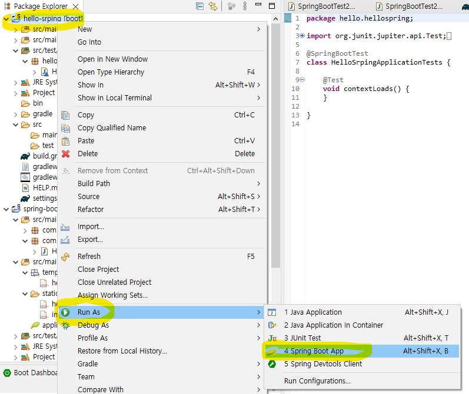The width and height of the screenshot is (469, 394).
Task: Open the Gradle submenu
Action: pyautogui.click(x=162, y=364)
